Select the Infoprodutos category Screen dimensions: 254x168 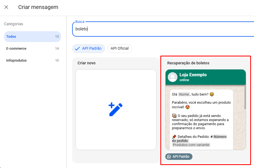pos(32,61)
